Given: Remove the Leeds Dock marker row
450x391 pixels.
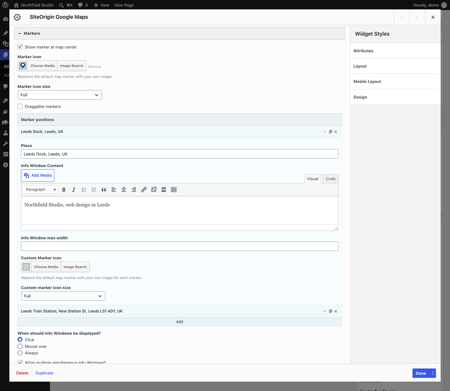Looking at the screenshot, I should [336, 132].
